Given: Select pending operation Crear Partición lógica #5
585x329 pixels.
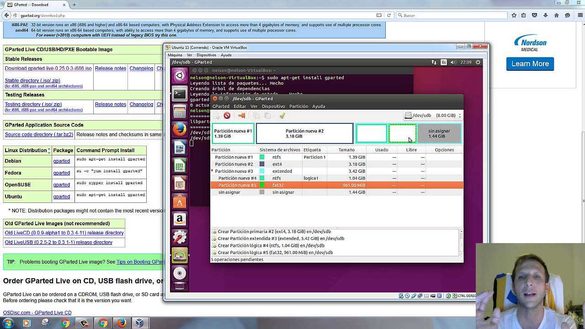Looking at the screenshot, I should 275,252.
